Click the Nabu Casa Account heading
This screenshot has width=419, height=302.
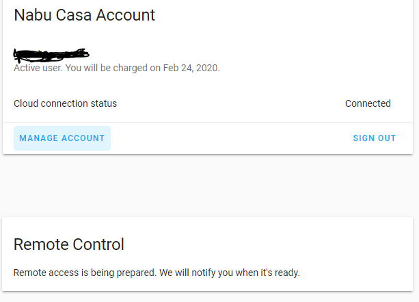click(x=84, y=14)
